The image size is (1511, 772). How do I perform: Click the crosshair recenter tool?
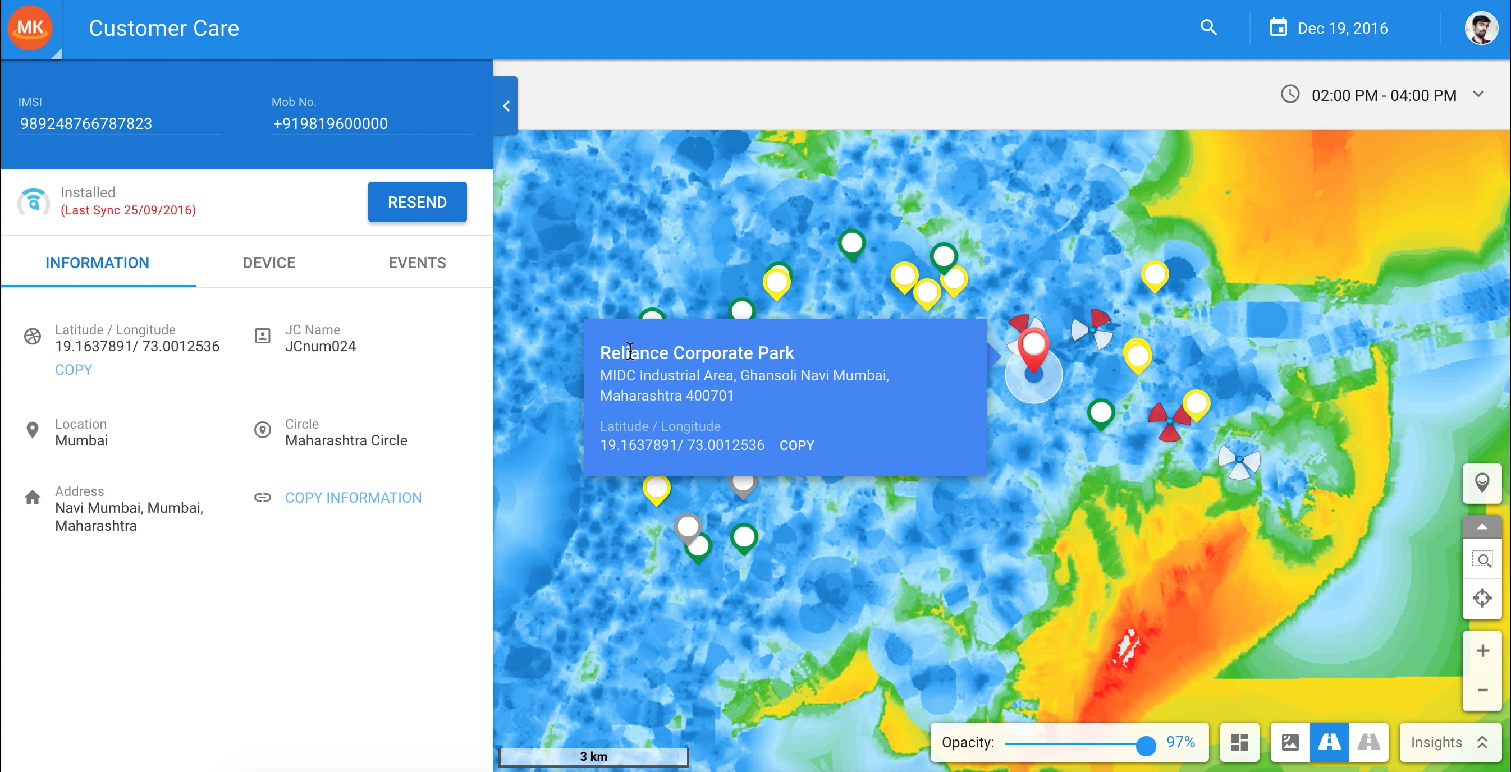[1482, 599]
